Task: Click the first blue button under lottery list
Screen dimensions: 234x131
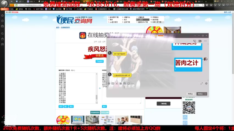Action: pyautogui.click(x=61, y=107)
